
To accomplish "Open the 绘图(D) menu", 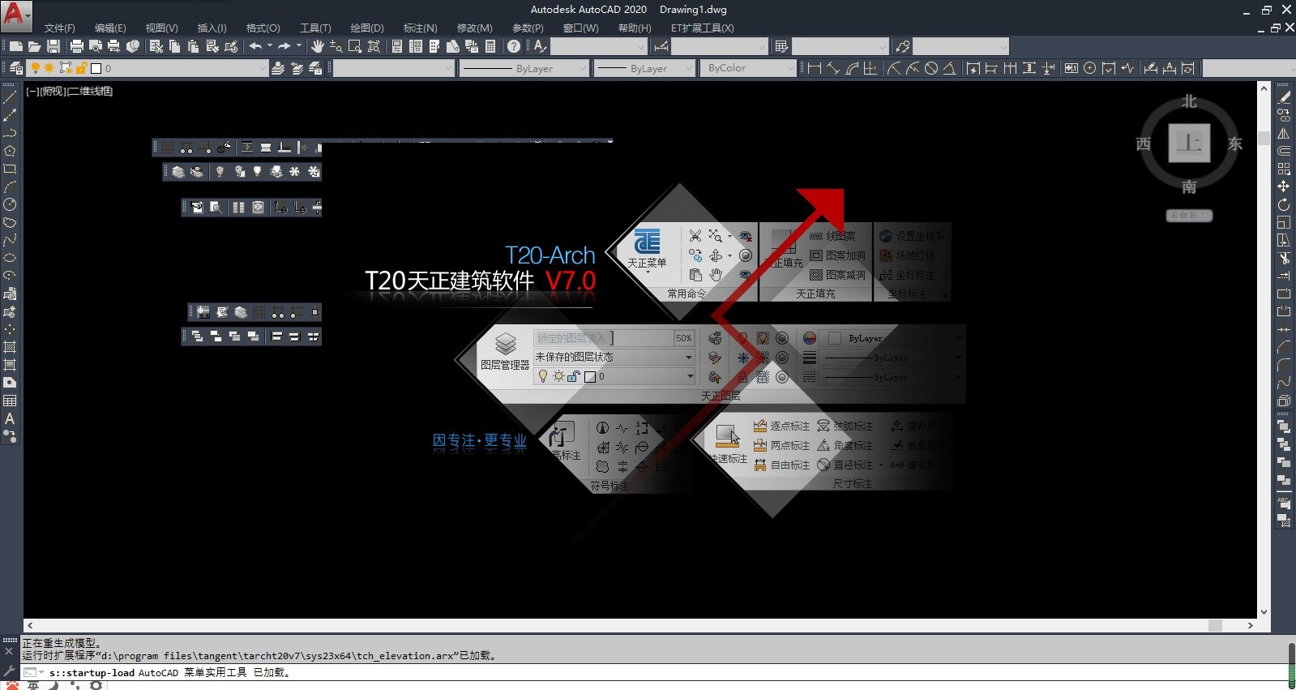I will point(366,28).
